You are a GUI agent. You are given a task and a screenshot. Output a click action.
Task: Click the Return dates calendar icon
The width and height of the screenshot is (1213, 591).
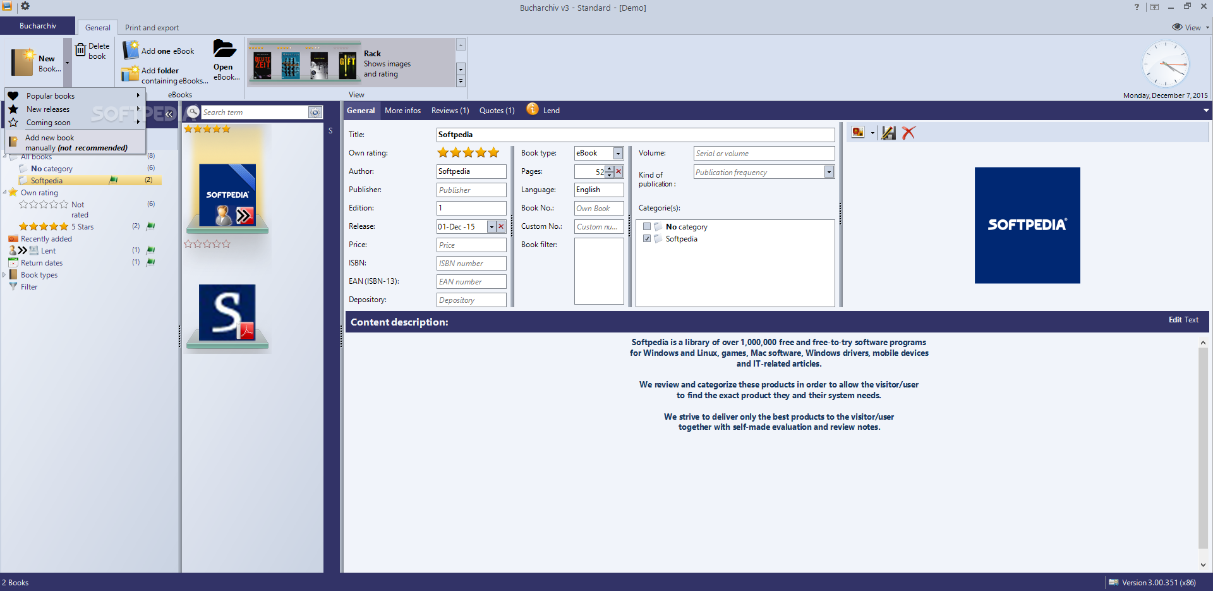13,262
